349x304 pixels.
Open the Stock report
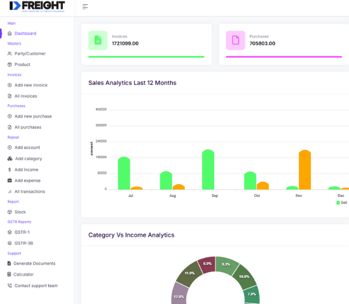click(x=20, y=212)
